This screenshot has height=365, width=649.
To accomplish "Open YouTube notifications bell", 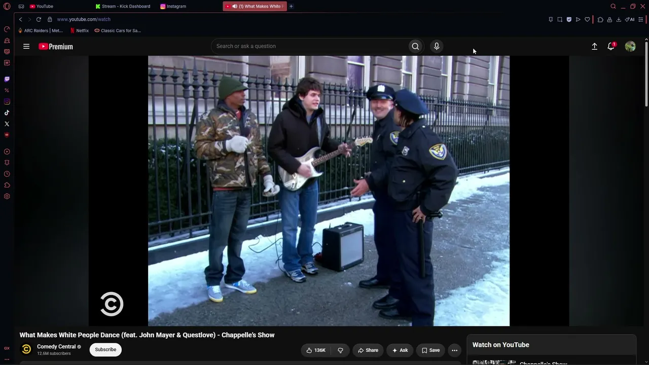I will coord(611,46).
